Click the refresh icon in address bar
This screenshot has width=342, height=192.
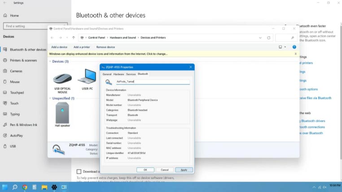(x=269, y=38)
